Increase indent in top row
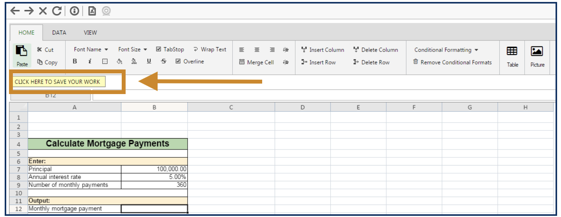 [286, 50]
